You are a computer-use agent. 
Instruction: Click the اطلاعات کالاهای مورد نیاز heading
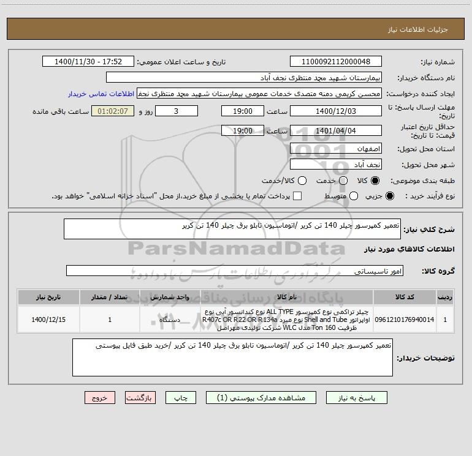pyautogui.click(x=409, y=249)
